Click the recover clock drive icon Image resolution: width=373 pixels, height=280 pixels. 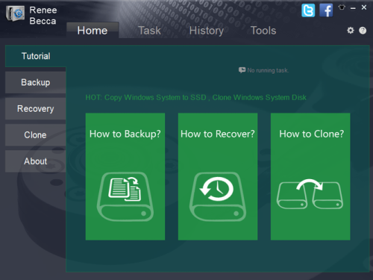coord(218,196)
